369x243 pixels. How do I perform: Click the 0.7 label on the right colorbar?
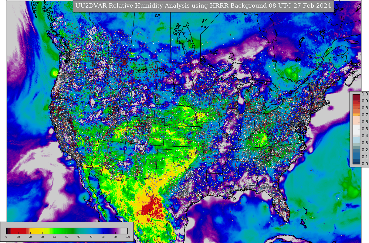tap(365, 115)
